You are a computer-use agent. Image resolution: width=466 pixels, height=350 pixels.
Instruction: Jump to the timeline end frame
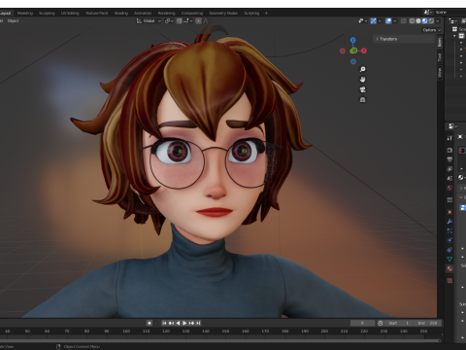click(198, 323)
